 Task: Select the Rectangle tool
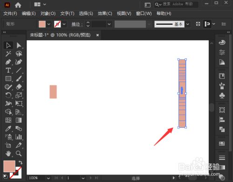click(x=8, y=78)
